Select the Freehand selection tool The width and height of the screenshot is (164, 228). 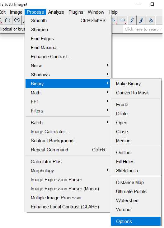point(17,20)
